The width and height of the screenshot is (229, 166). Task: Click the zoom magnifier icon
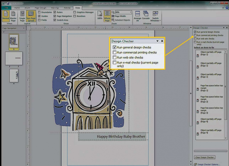tap(113, 12)
